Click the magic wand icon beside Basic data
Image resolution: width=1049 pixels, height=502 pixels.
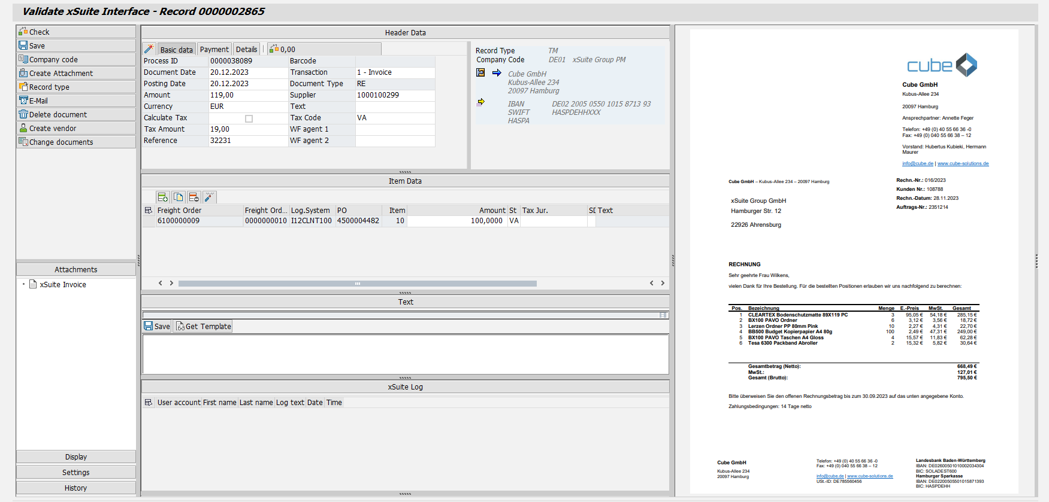click(x=149, y=49)
